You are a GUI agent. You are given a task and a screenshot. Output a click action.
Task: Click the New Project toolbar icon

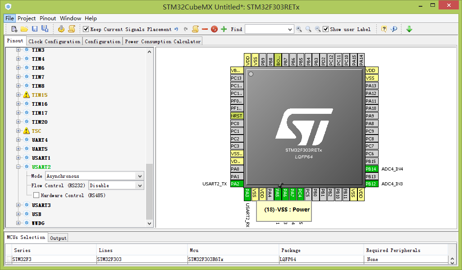[14, 29]
